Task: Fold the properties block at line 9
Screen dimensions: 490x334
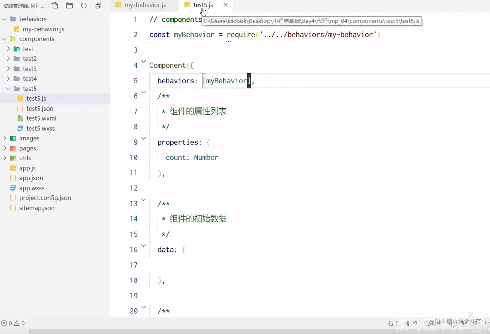Action: click(144, 138)
